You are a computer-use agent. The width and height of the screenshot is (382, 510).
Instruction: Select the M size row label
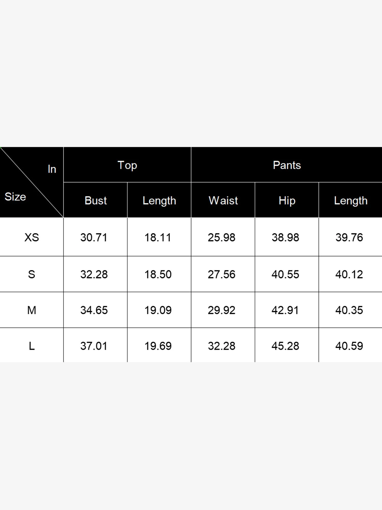coord(32,310)
